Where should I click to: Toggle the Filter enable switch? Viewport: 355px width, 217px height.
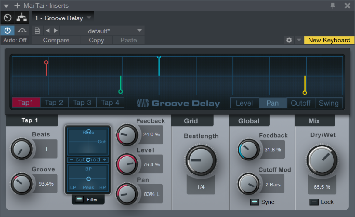(x=79, y=199)
